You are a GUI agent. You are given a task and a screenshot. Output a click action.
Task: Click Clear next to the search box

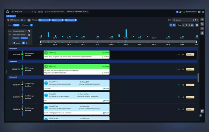[169, 20]
